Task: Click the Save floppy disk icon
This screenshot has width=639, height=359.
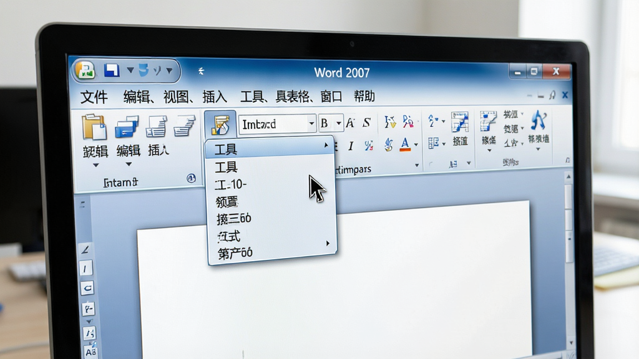Action: 111,70
